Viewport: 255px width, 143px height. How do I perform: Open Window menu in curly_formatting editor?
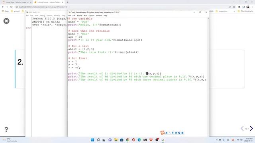point(99,15)
